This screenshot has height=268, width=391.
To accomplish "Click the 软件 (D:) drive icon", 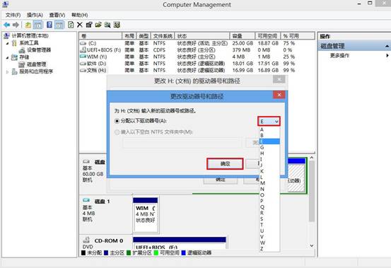I will pyautogui.click(x=83, y=64).
